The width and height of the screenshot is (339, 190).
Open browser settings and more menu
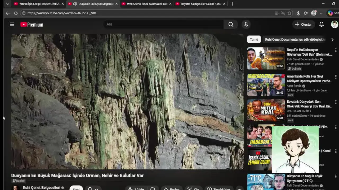pyautogui.click(x=322, y=13)
